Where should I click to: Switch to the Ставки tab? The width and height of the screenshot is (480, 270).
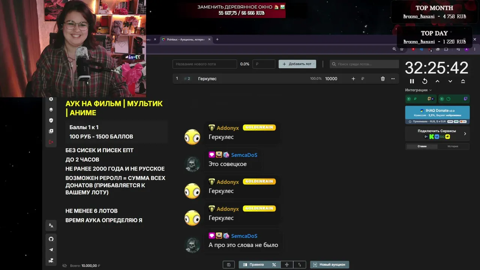pos(422,146)
